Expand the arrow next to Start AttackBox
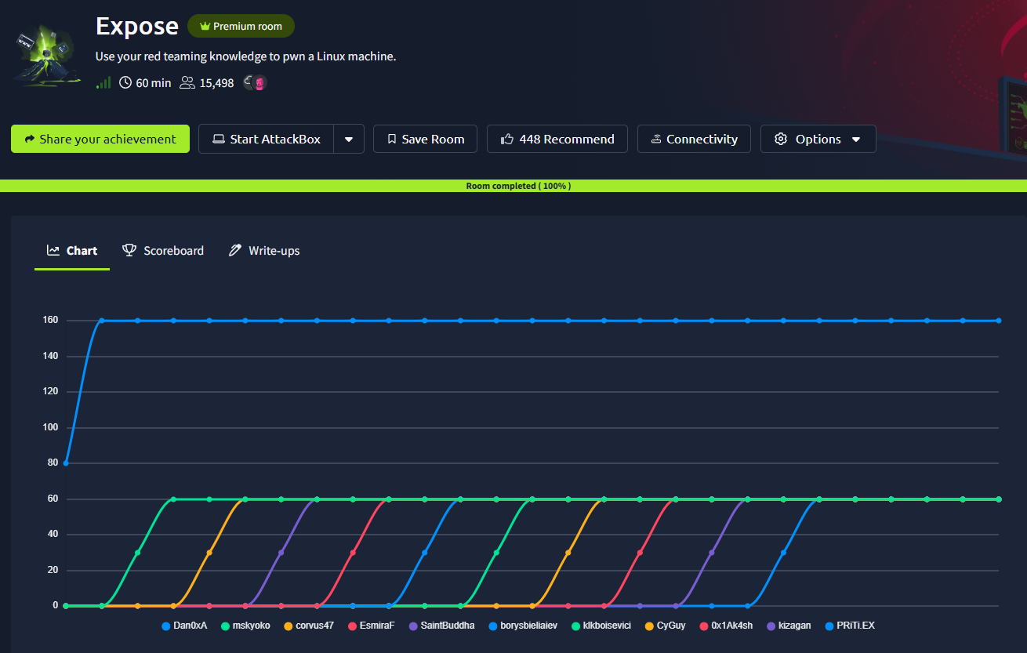The height and width of the screenshot is (653, 1027). tap(349, 139)
